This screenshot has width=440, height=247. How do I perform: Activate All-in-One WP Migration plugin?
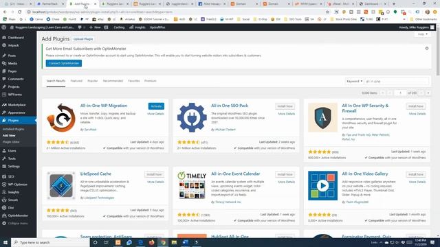tap(156, 106)
